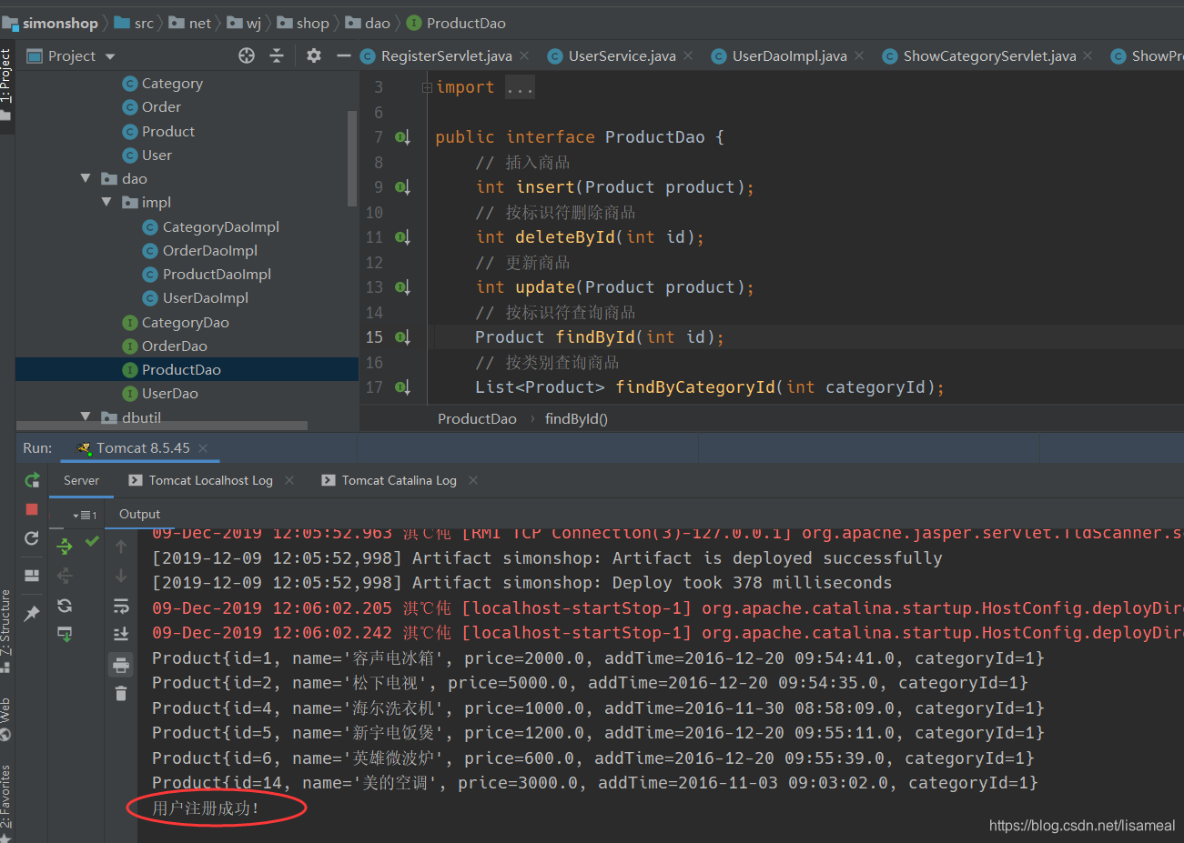This screenshot has width=1184, height=843.
Task: Select the Server tab in Run panel
Action: [81, 480]
